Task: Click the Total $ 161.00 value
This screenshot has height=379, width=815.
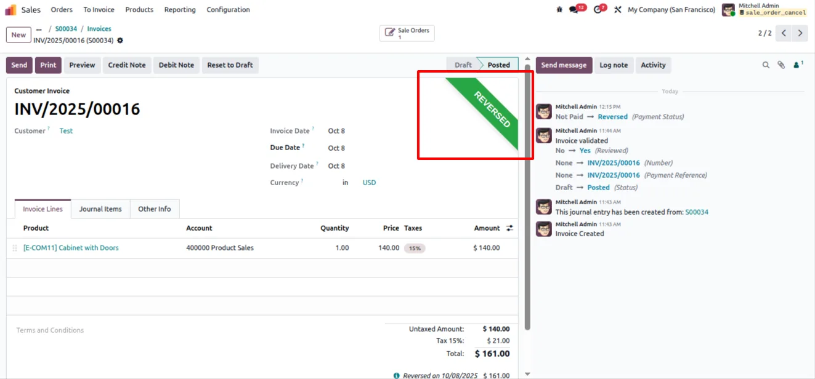Action: pyautogui.click(x=492, y=354)
